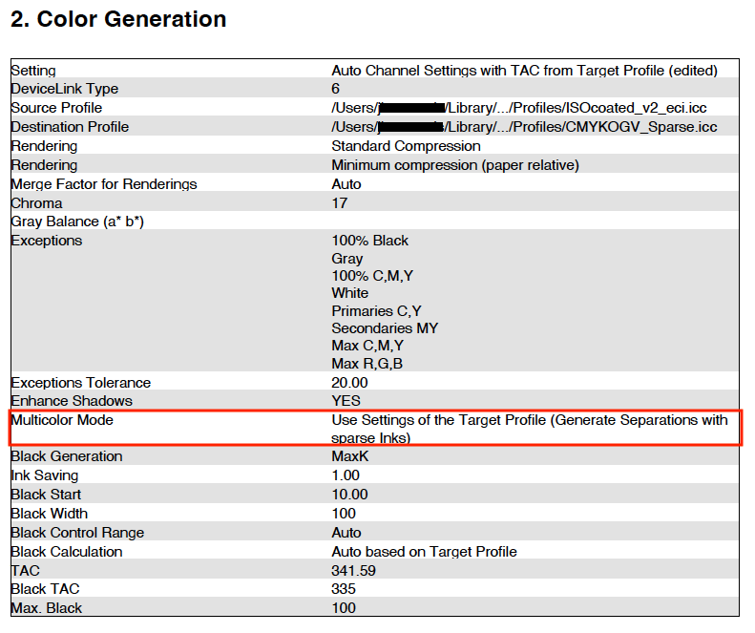
Task: Select the Black Generation MaxK value
Action: [x=349, y=456]
